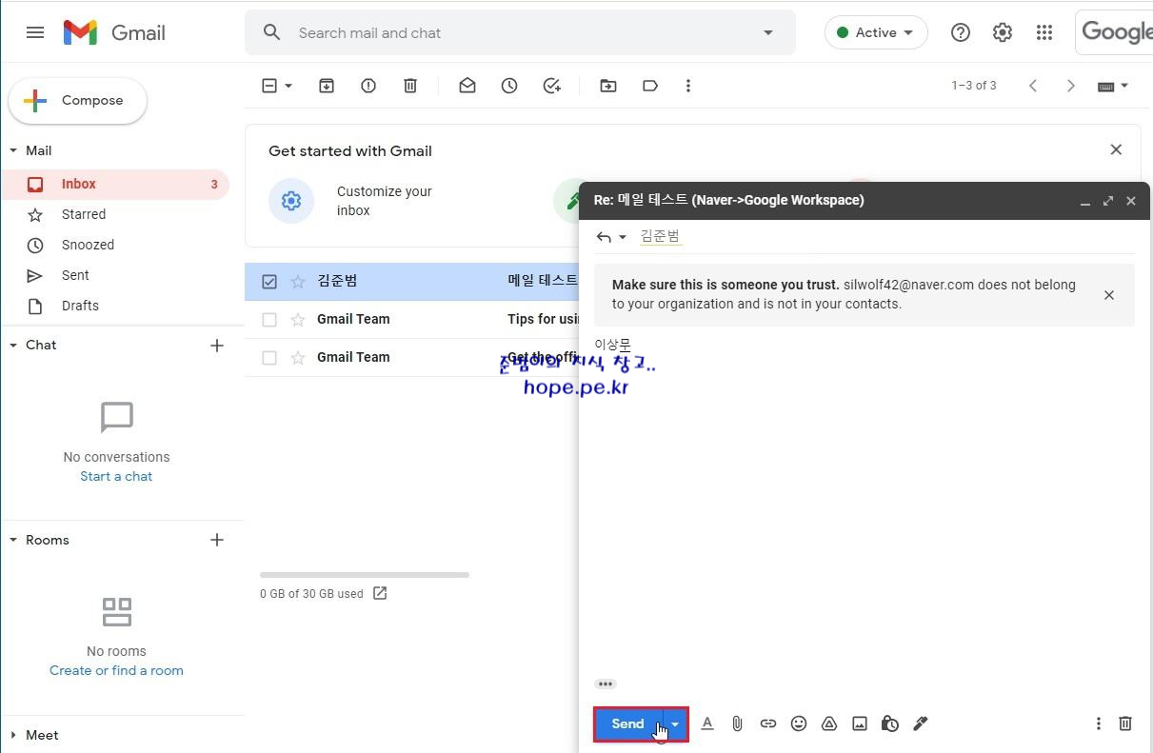This screenshot has height=753, width=1153.
Task: Insert a photo into the reply
Action: click(860, 723)
